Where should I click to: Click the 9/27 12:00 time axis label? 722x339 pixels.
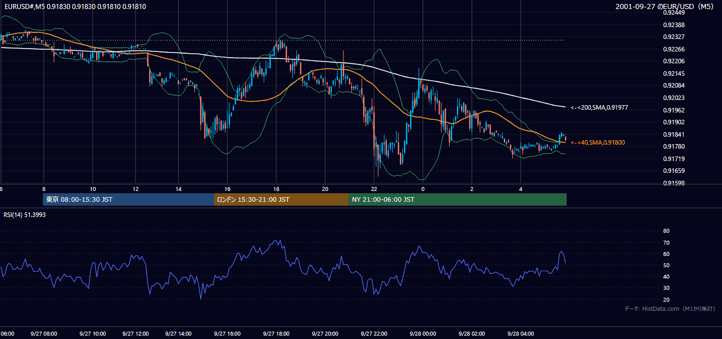[135, 334]
